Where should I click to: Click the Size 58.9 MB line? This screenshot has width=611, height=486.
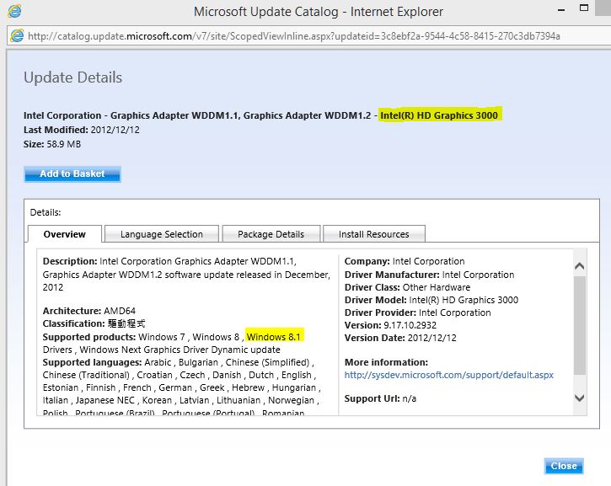[52, 144]
